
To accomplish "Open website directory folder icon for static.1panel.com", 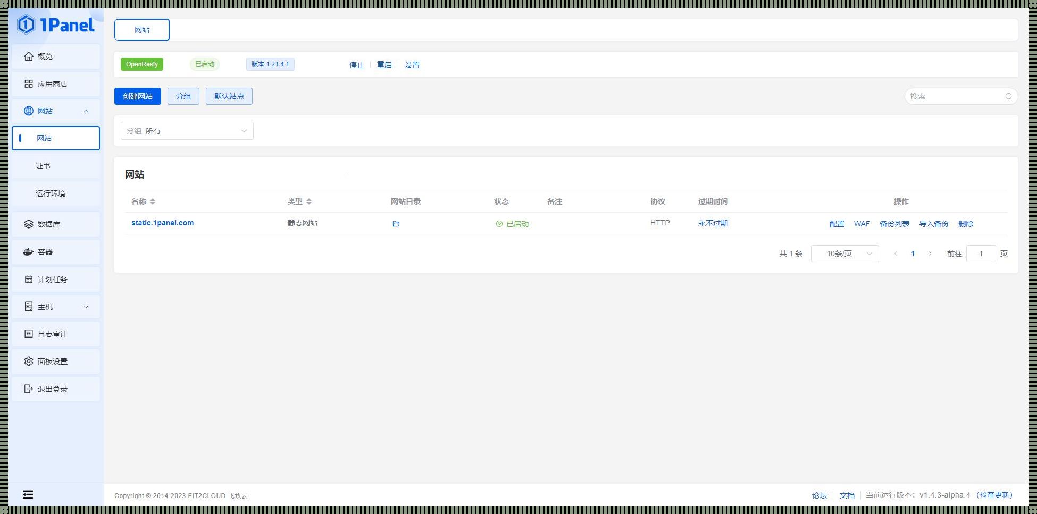I will (x=396, y=224).
